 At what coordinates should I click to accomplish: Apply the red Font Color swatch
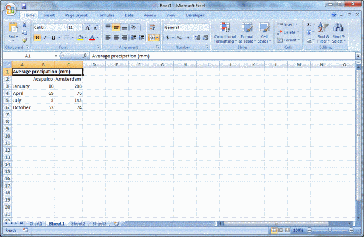(92, 38)
